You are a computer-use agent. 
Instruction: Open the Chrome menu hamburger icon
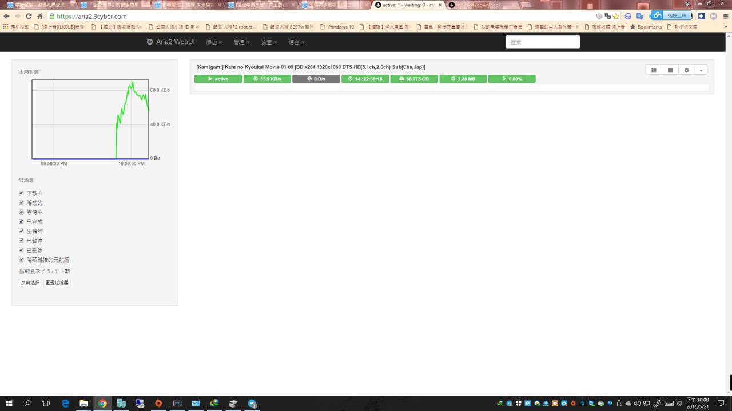[x=725, y=16]
